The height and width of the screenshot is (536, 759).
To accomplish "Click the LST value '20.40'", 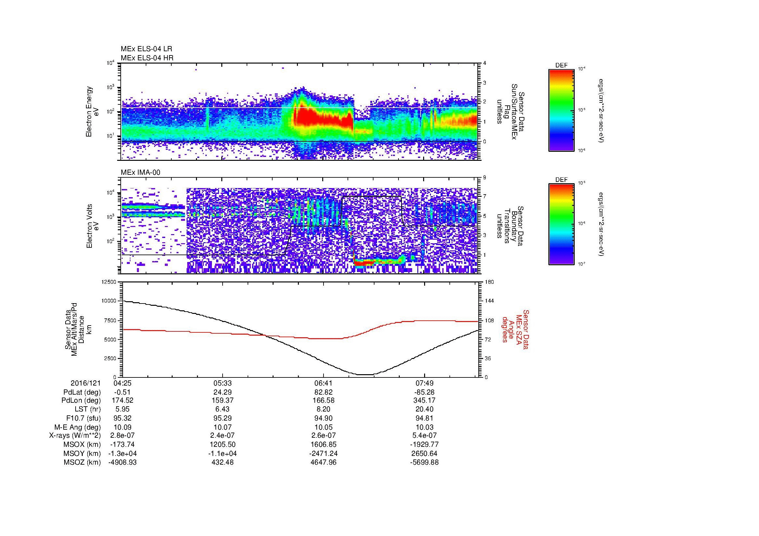I will click(424, 410).
